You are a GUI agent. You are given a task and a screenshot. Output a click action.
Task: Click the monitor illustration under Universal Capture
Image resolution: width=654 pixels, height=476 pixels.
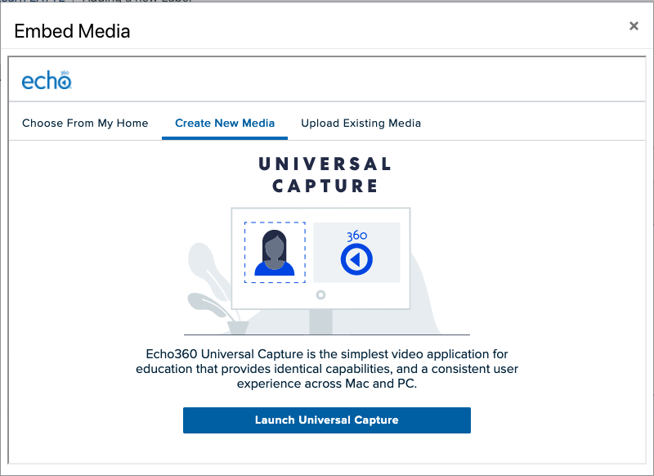(x=321, y=258)
